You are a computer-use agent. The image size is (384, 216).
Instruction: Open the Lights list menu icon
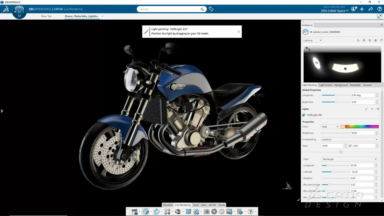click(x=378, y=109)
